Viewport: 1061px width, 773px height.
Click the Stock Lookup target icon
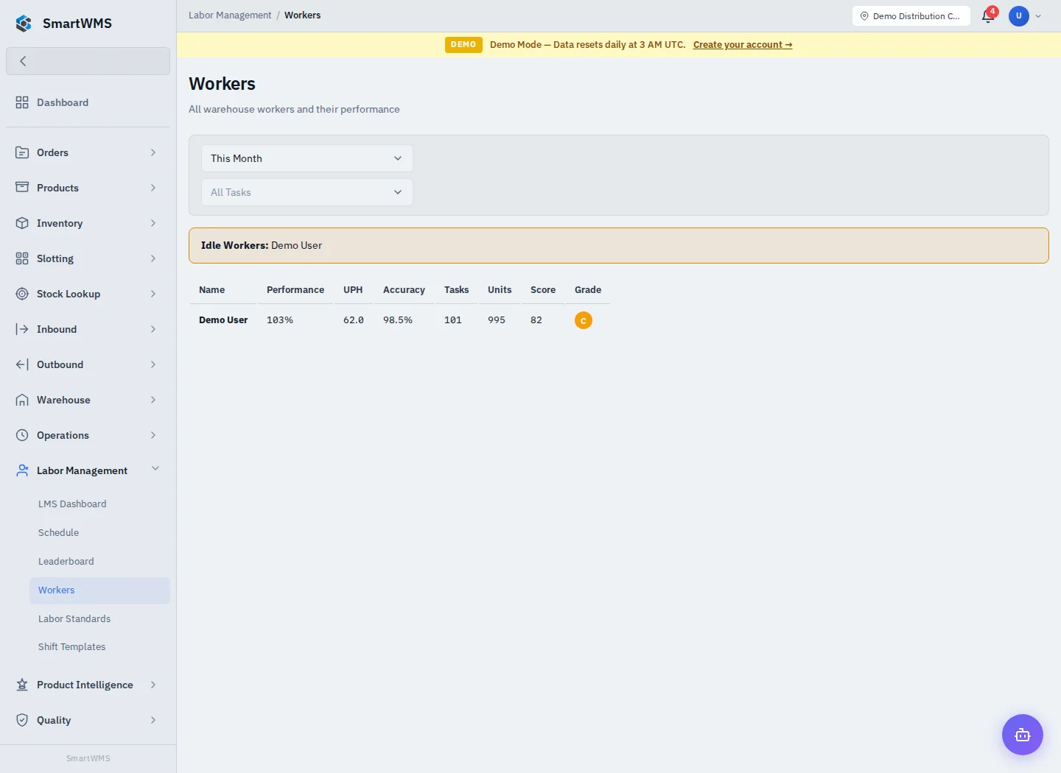(x=22, y=294)
